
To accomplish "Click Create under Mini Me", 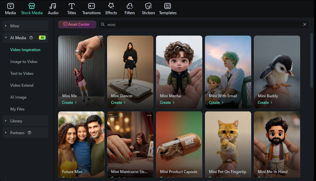I will [x=69, y=102].
